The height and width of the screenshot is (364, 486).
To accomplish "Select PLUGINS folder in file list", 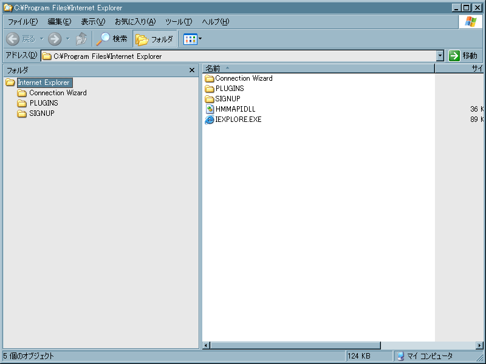I will (230, 89).
